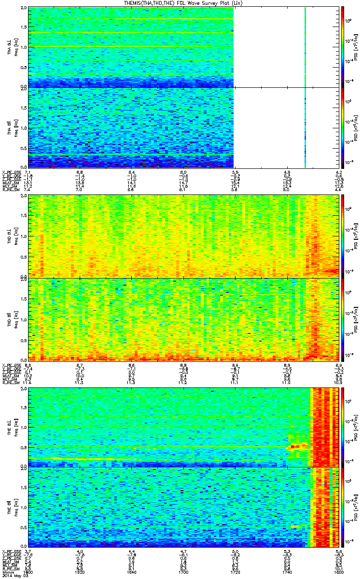Click the 1740 time label on bottom axis
The image size is (362, 579).
(x=287, y=572)
